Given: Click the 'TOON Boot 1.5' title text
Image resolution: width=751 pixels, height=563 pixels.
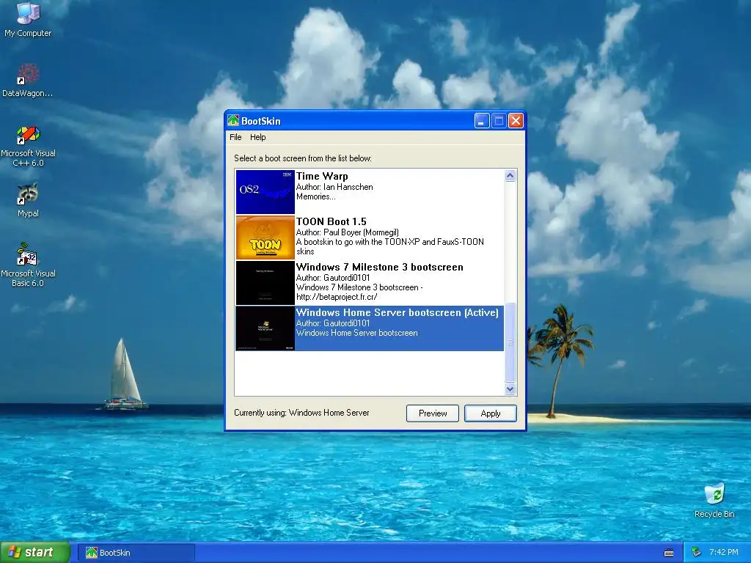Looking at the screenshot, I should 331,221.
